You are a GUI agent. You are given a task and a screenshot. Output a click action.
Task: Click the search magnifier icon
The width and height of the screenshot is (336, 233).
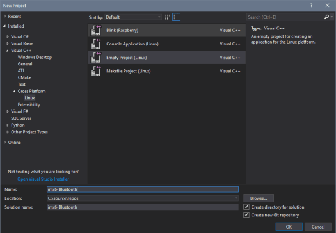(x=326, y=17)
